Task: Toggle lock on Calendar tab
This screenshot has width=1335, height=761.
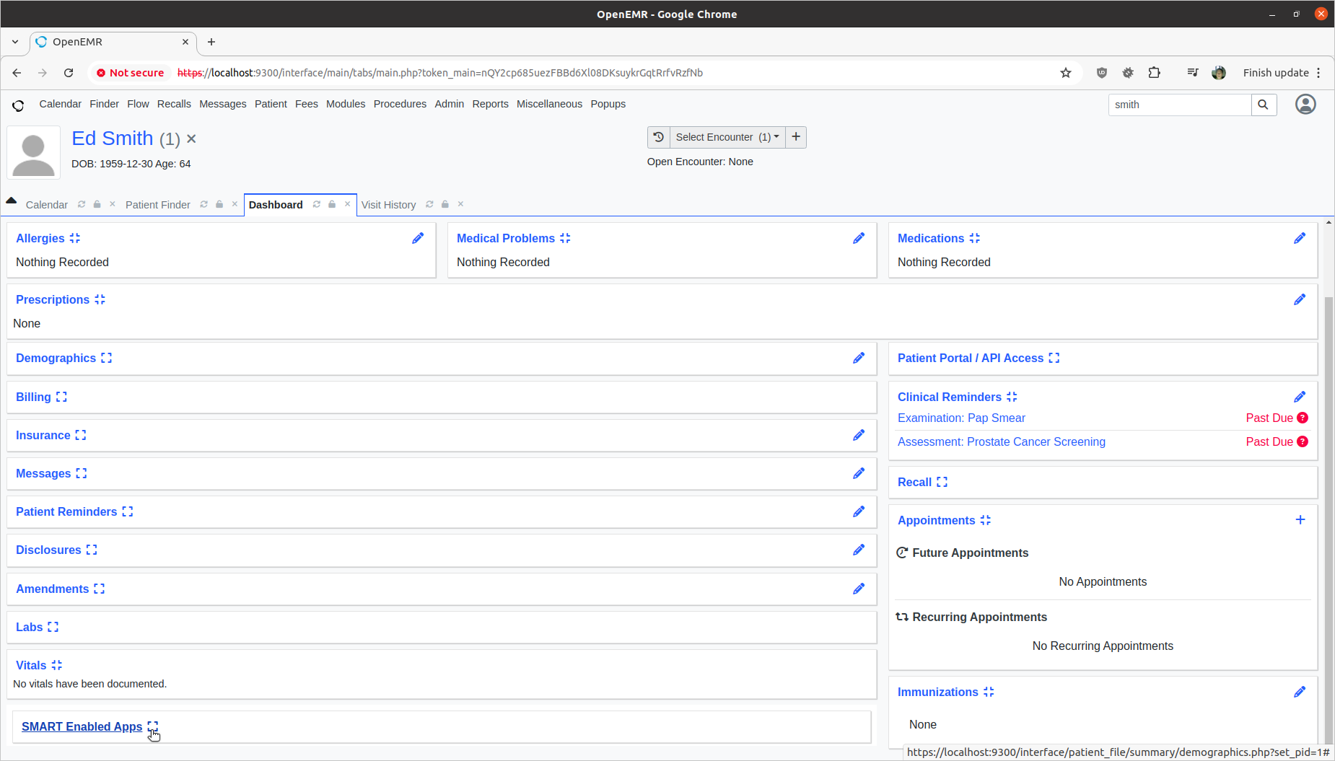Action: 97,205
